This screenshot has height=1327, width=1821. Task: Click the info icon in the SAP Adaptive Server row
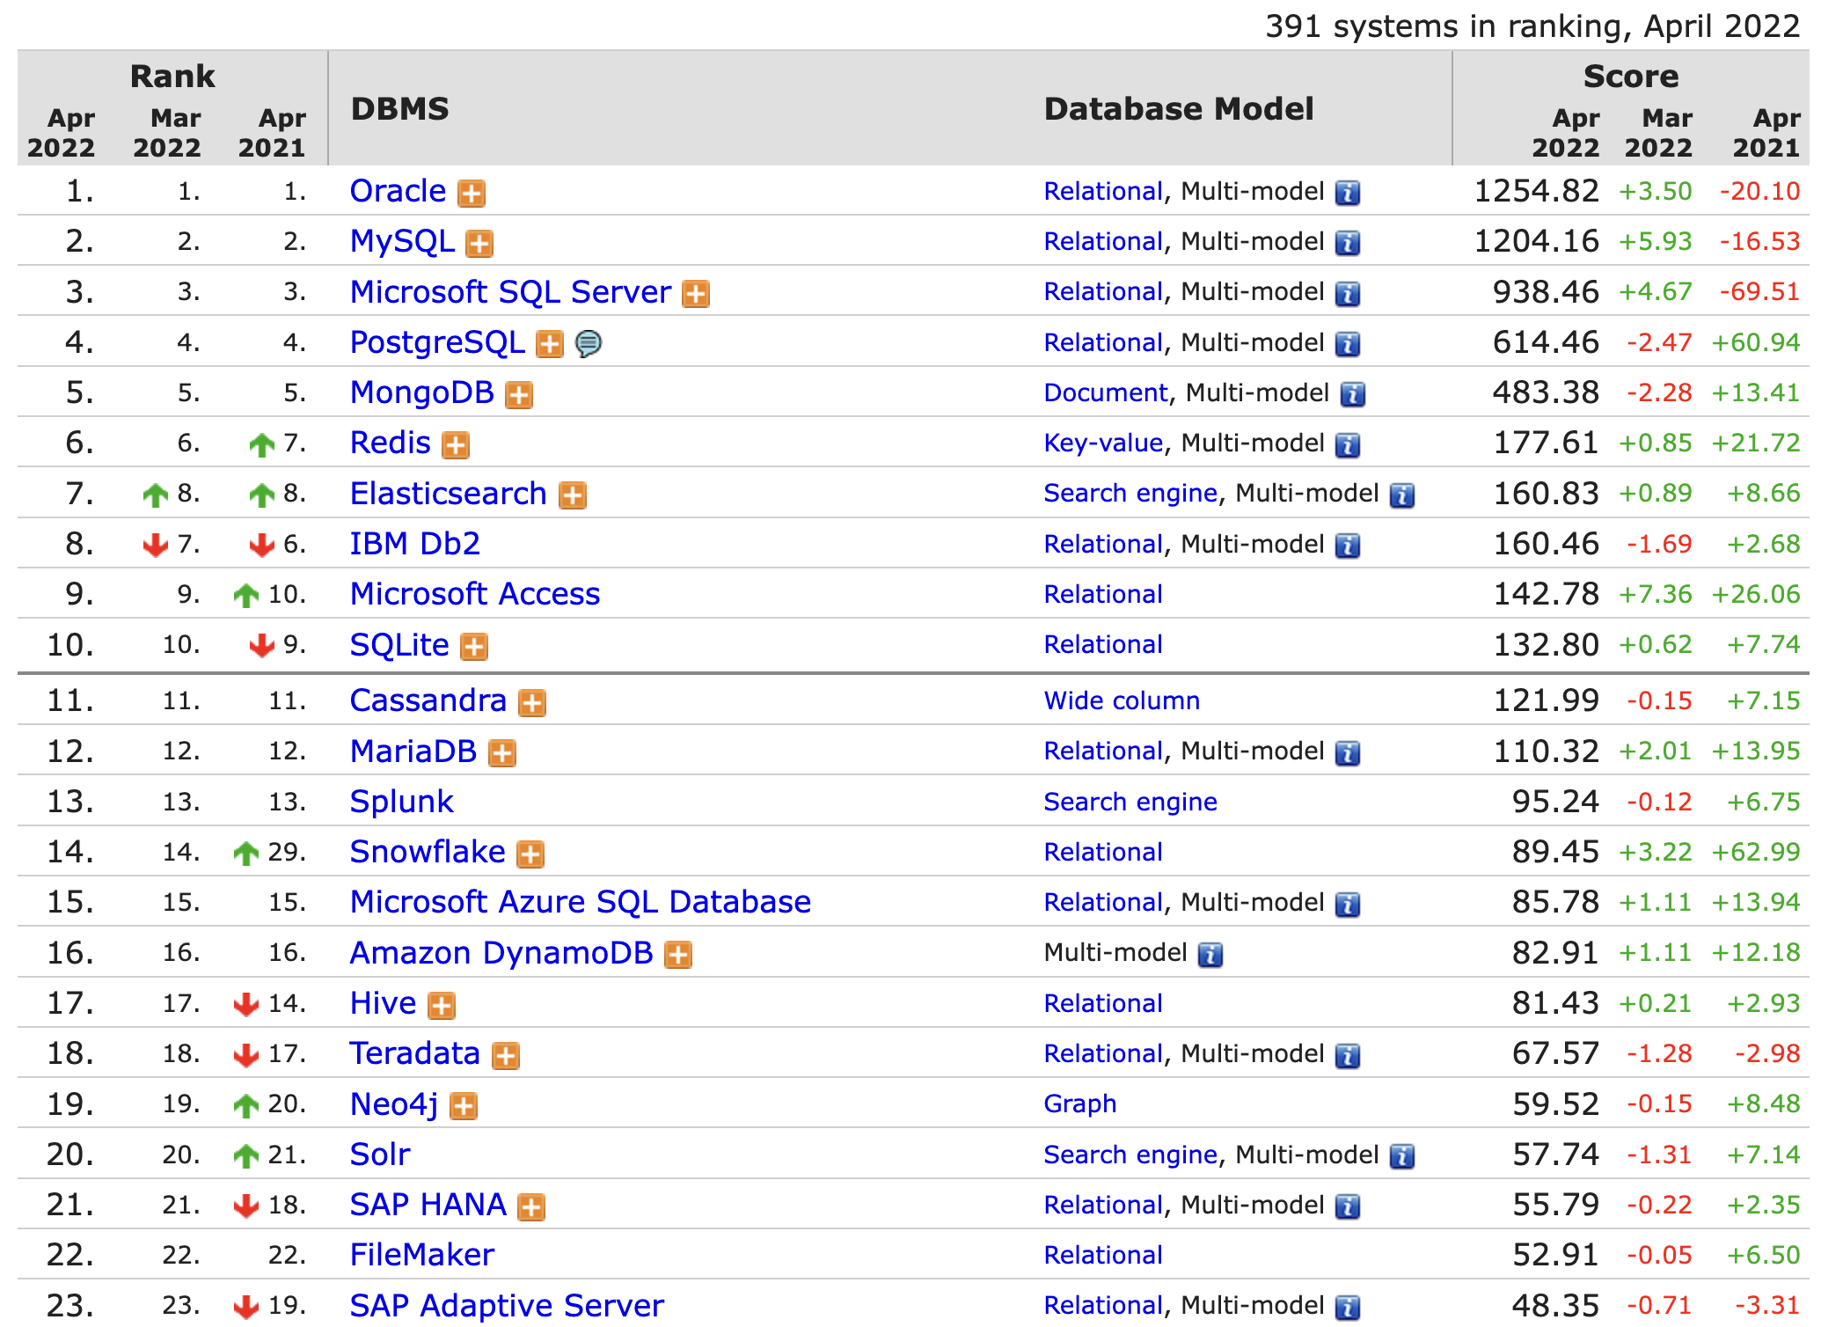(1348, 1308)
